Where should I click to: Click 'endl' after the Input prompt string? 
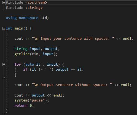[x=127, y=39]
